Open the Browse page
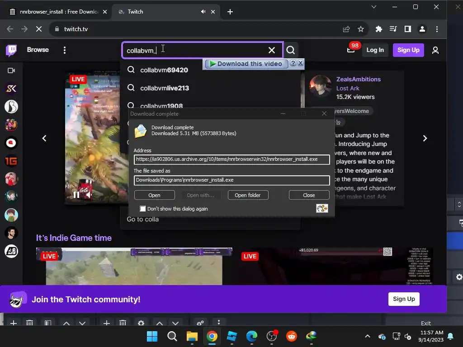Viewport: 463px width, 347px height. point(38,50)
